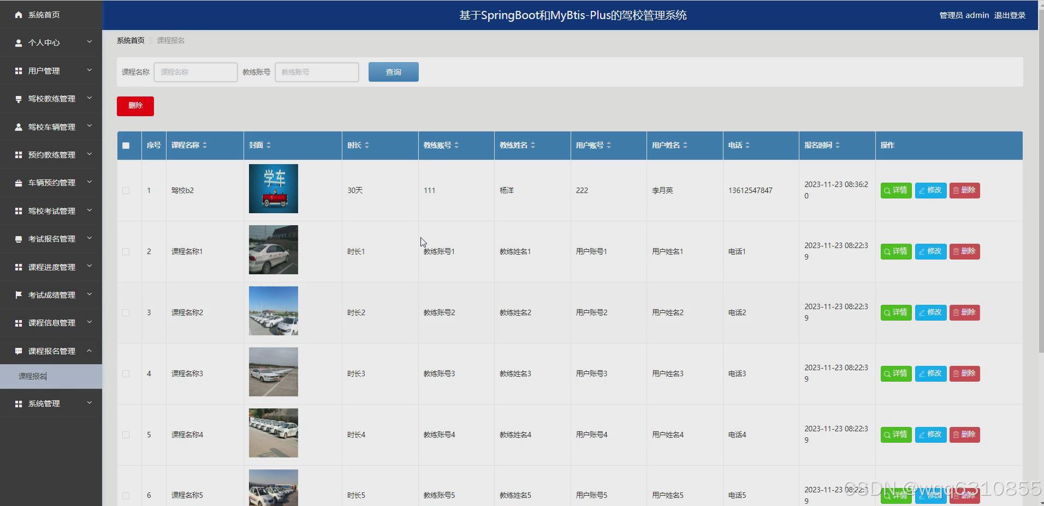Open 考试成绩管理 label in sidebar
Image resolution: width=1044 pixels, height=506 pixels.
point(52,295)
